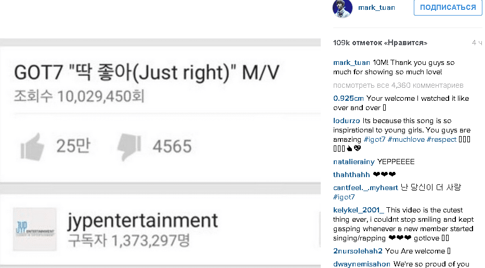Subscribe using the ПОДПИСАТЬСЯ button

[448, 7]
